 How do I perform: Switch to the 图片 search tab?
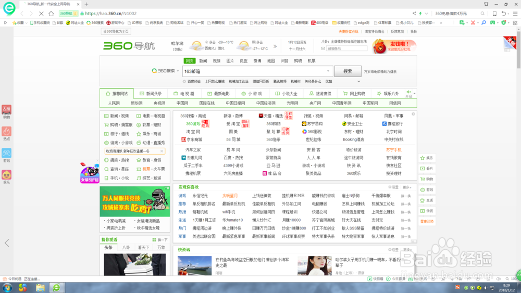(x=230, y=61)
